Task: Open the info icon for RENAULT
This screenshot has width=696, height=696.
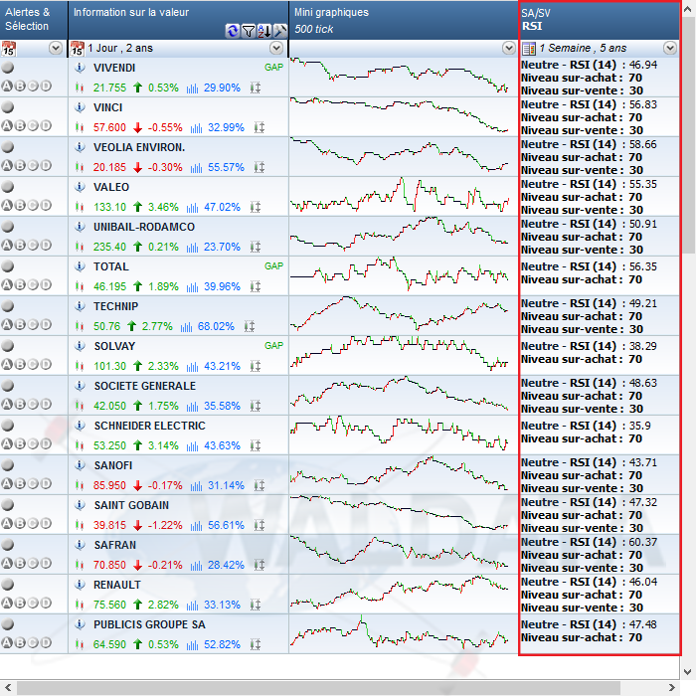Action: pyautogui.click(x=80, y=585)
